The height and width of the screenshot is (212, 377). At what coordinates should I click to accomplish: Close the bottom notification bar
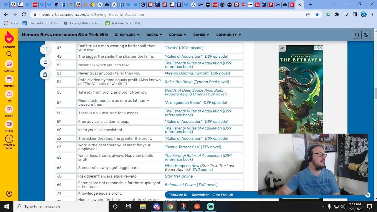[x=368, y=195]
